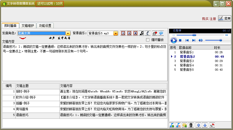This screenshot has height=130, width=233.
Task: Switch to the 文稿维护 tab
Action: pyautogui.click(x=28, y=26)
